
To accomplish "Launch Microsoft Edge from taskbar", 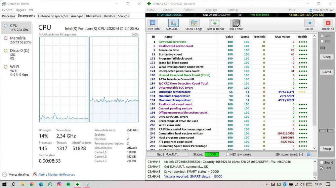I will coord(41,184).
